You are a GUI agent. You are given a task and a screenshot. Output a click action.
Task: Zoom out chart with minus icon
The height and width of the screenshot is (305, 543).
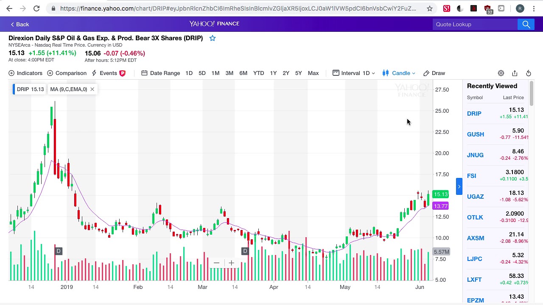click(x=216, y=263)
